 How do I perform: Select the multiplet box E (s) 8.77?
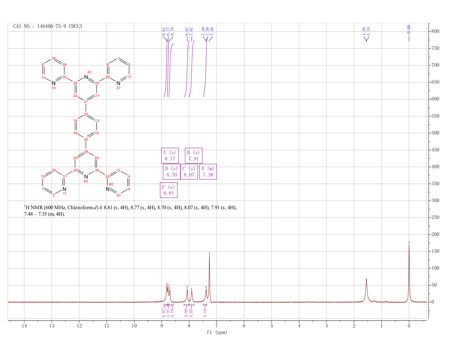(170, 155)
